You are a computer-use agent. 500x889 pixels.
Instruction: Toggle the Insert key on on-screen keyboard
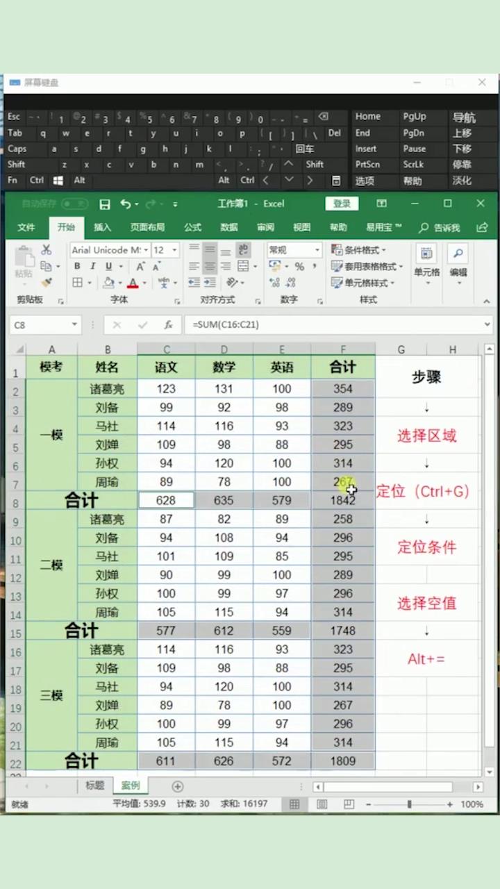(x=366, y=149)
